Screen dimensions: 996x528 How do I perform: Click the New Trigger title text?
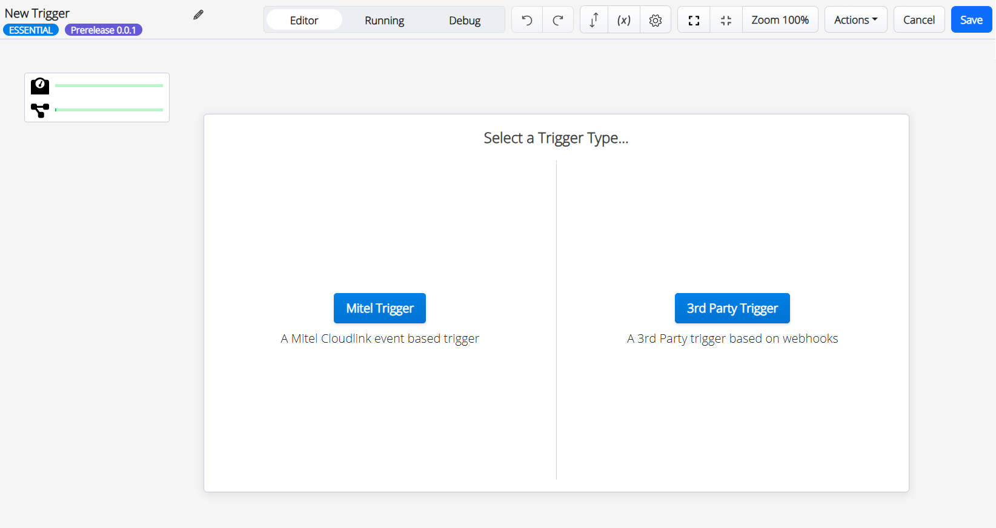pos(37,13)
